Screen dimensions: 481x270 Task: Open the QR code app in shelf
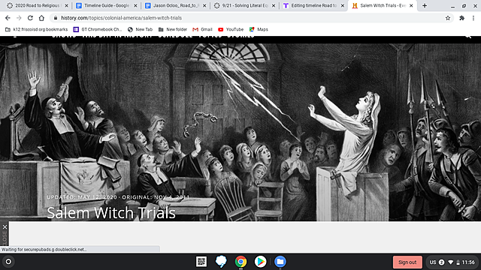(x=201, y=262)
